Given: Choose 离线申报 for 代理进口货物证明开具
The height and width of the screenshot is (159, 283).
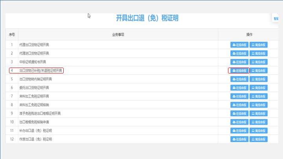Looking at the screenshot, I should (259, 53).
